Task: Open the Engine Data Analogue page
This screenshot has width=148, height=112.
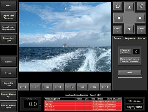Action: coord(8,17)
